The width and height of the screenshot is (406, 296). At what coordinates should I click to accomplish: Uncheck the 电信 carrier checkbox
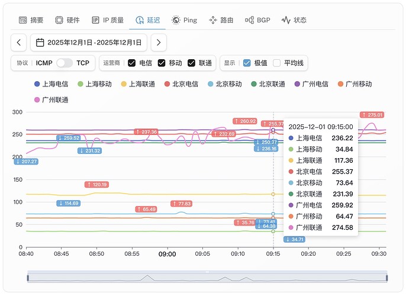(131, 63)
